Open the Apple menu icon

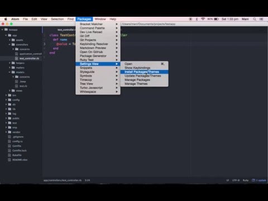(6, 19)
